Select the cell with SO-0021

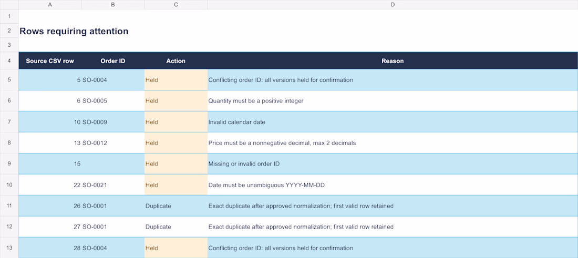[113, 184]
